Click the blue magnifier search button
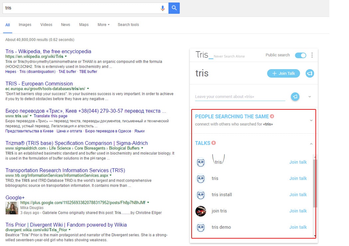Image resolution: width=349 pixels, height=246 pixels. pyautogui.click(x=174, y=8)
